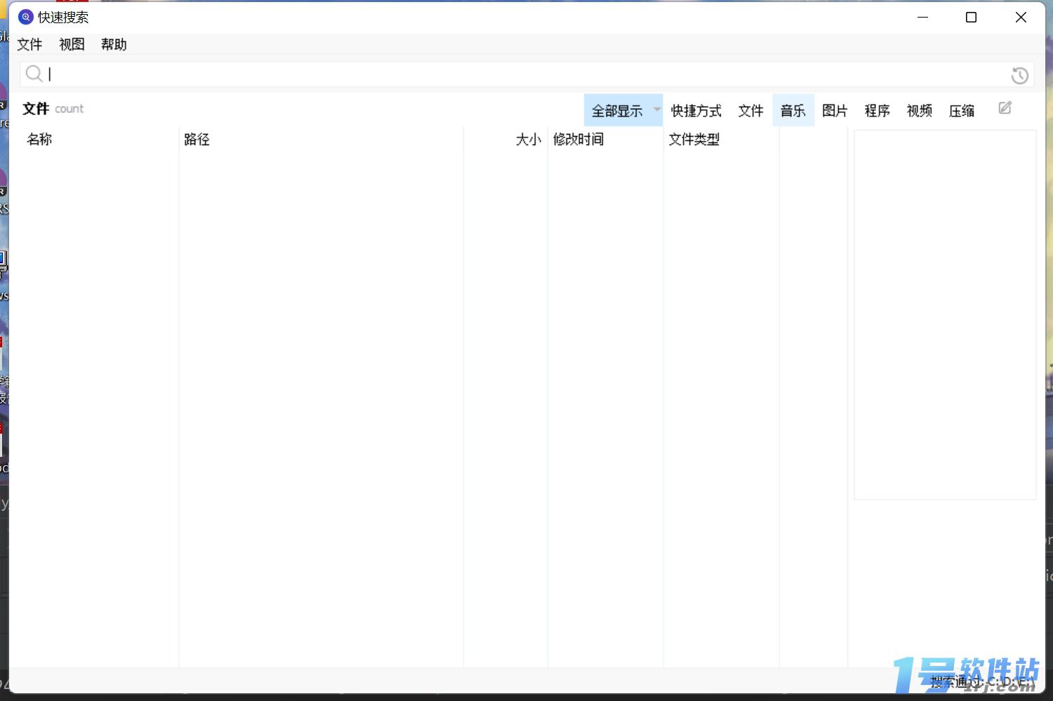Open search history clock icon
This screenshot has width=1053, height=701.
(x=1020, y=75)
